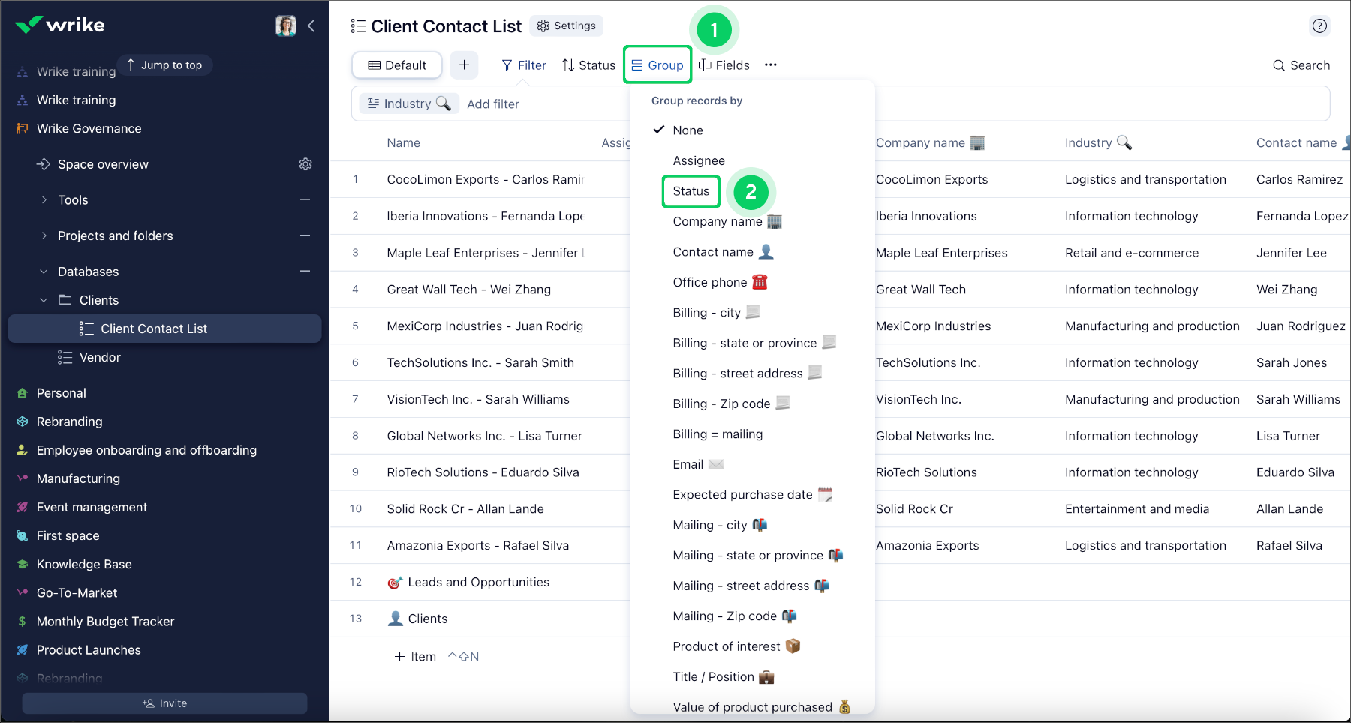The height and width of the screenshot is (723, 1351).
Task: Click the Manufacturing space icon
Action: (23, 478)
